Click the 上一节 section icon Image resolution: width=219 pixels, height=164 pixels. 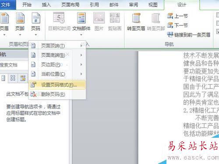click(x=170, y=16)
